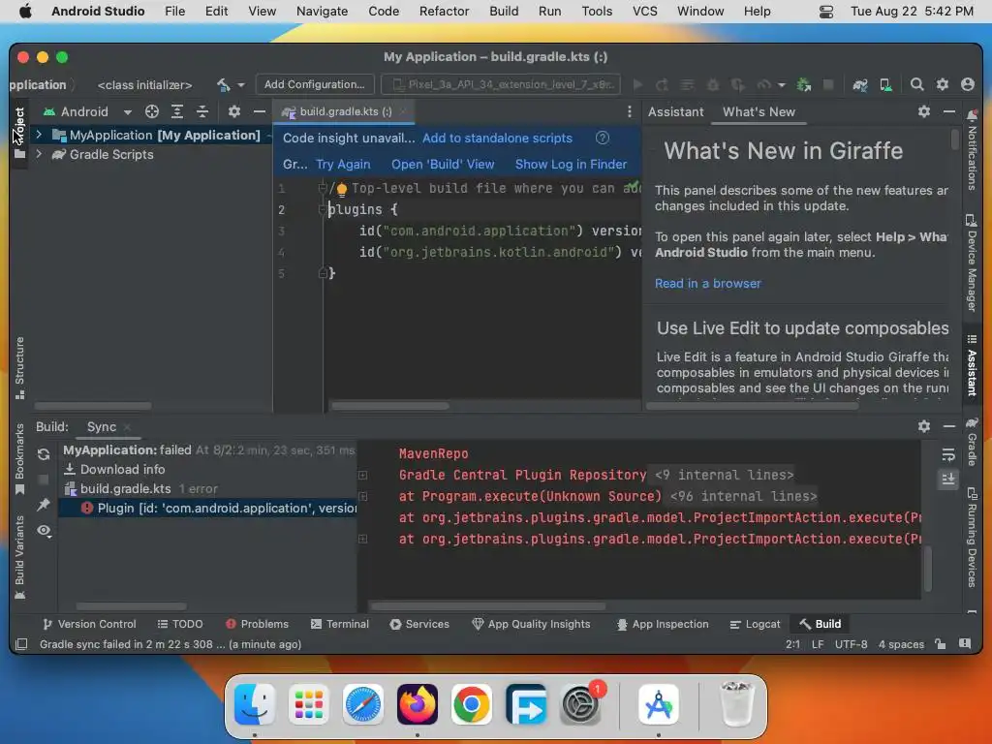Screen dimensions: 992x744
Task: Open Running Devices side tool window
Action: click(972, 538)
